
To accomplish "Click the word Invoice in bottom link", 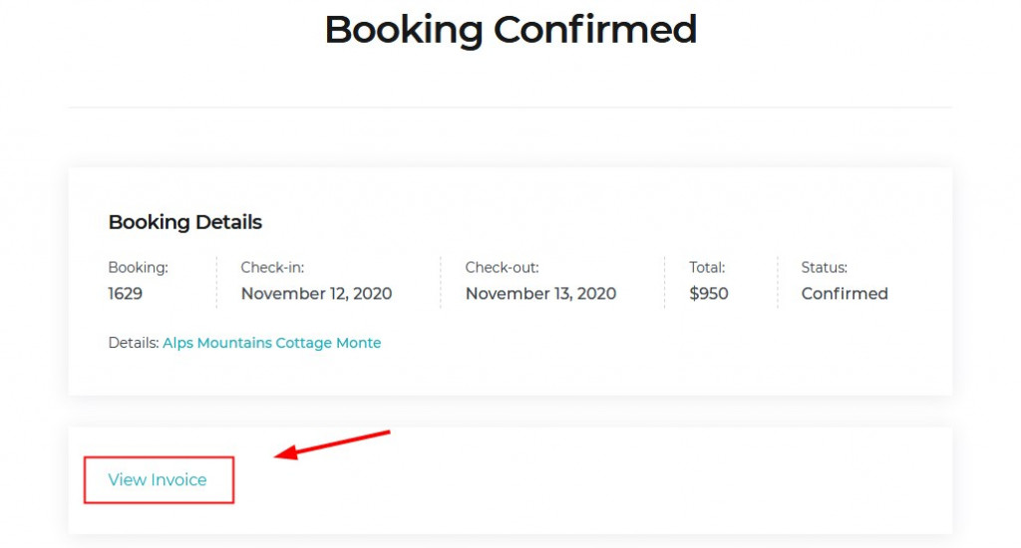I will (x=178, y=480).
